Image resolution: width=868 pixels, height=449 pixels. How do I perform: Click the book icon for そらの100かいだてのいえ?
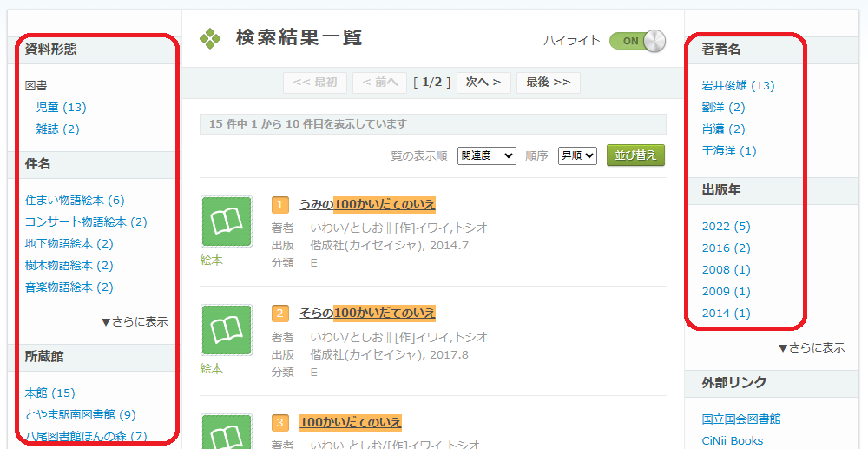[227, 330]
